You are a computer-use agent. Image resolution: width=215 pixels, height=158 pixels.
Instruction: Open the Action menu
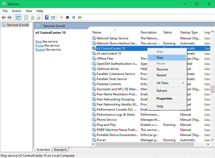click(16, 11)
